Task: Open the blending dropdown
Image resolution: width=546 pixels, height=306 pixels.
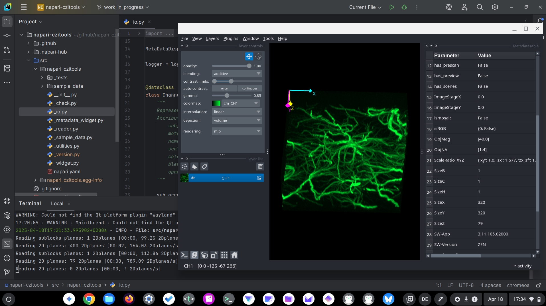Action: [237, 74]
